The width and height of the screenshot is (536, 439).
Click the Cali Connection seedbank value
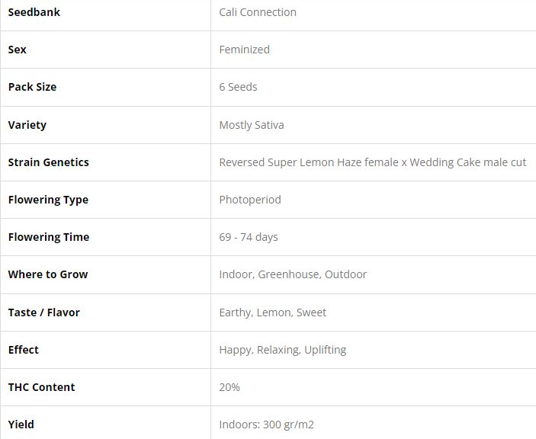(258, 12)
